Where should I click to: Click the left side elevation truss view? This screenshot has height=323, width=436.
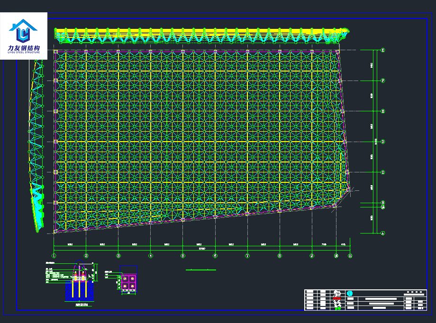[x=37, y=147]
